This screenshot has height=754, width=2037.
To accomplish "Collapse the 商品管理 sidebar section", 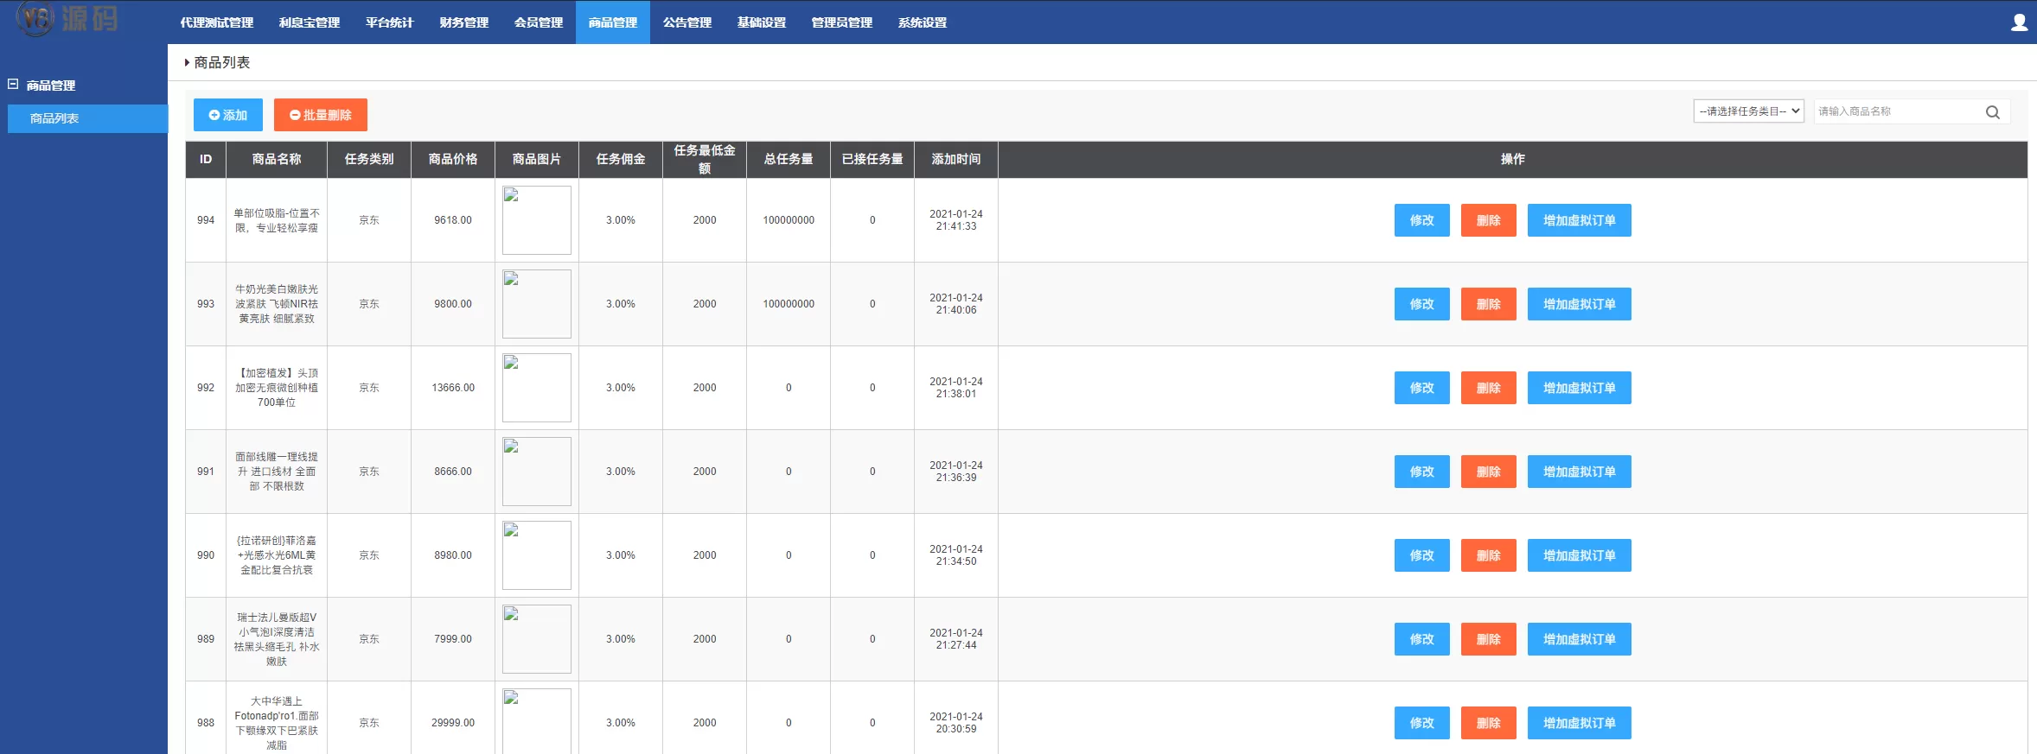I will 13,85.
